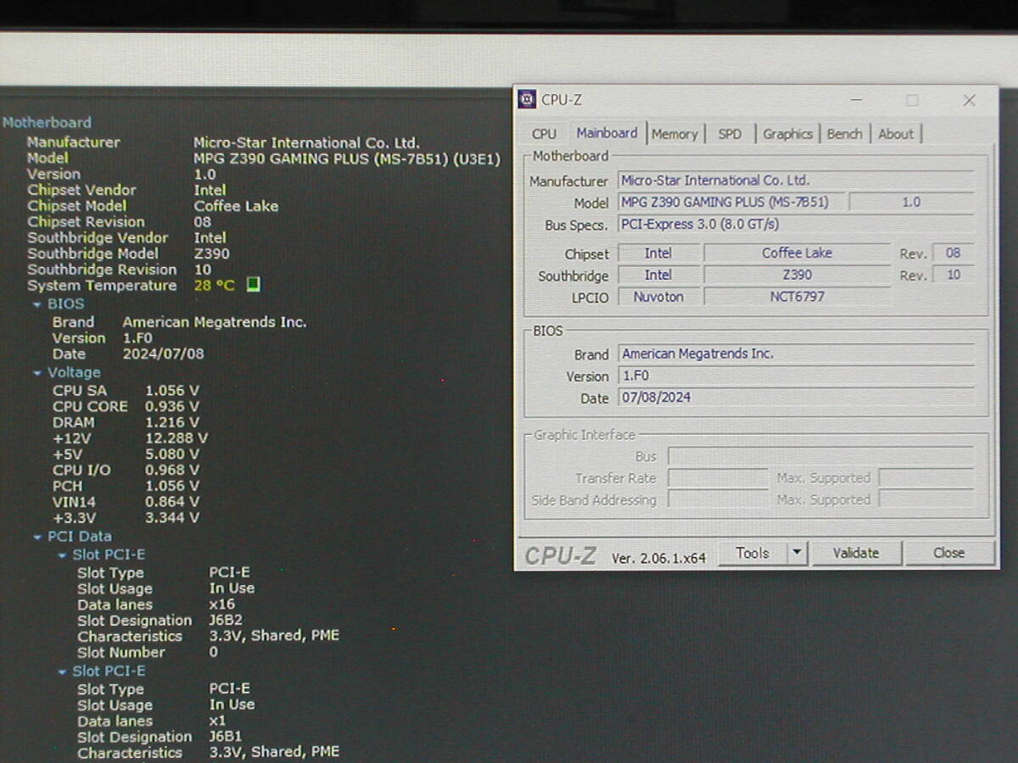This screenshot has width=1018, height=763.
Task: Click the Manufacturer field in CPU-Z
Action: pyautogui.click(x=796, y=181)
